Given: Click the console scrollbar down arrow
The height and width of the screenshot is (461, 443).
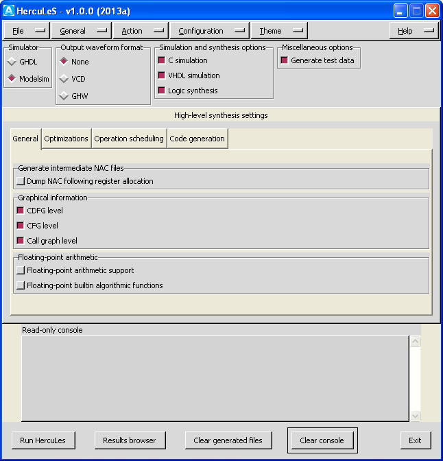Looking at the screenshot, I should (x=415, y=416).
